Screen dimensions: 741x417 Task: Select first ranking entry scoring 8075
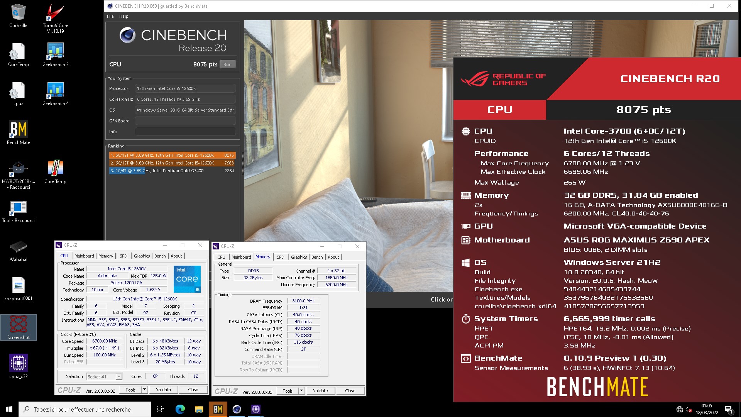[172, 155]
